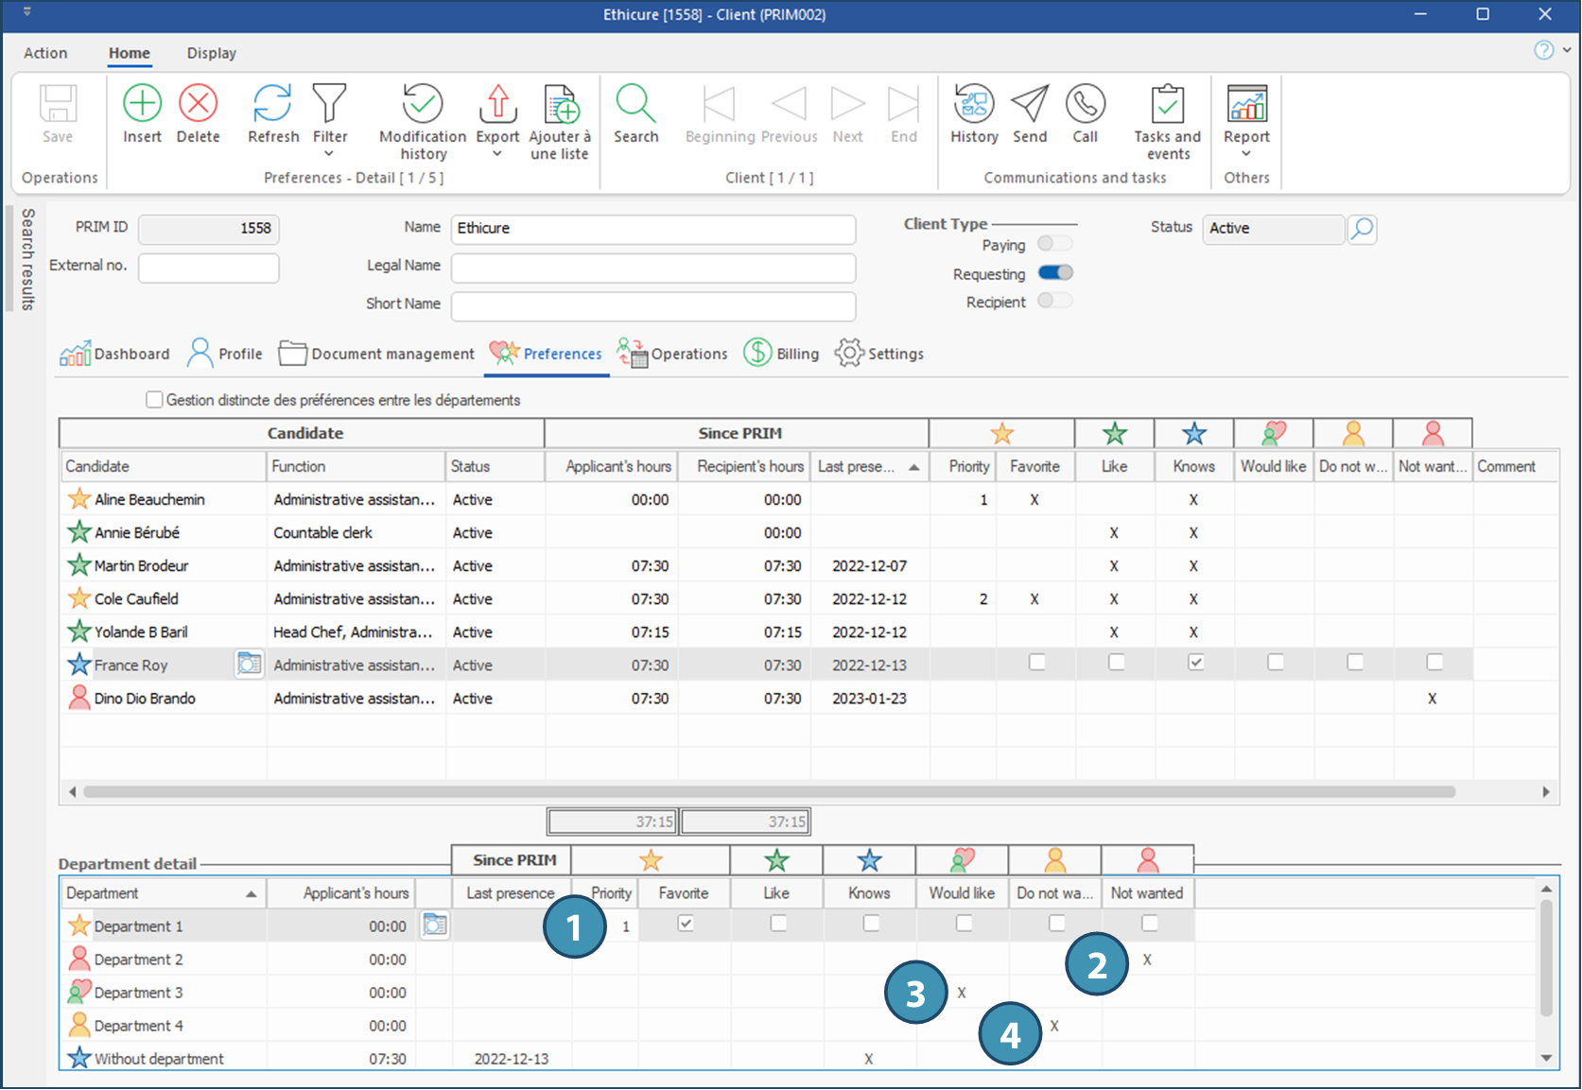Screen dimensions: 1582x1090
Task: Click the Search magnifier icon
Action: point(635,104)
